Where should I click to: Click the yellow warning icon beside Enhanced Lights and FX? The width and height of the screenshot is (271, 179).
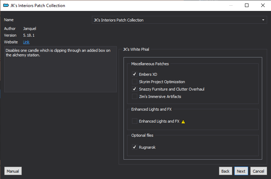(183, 122)
